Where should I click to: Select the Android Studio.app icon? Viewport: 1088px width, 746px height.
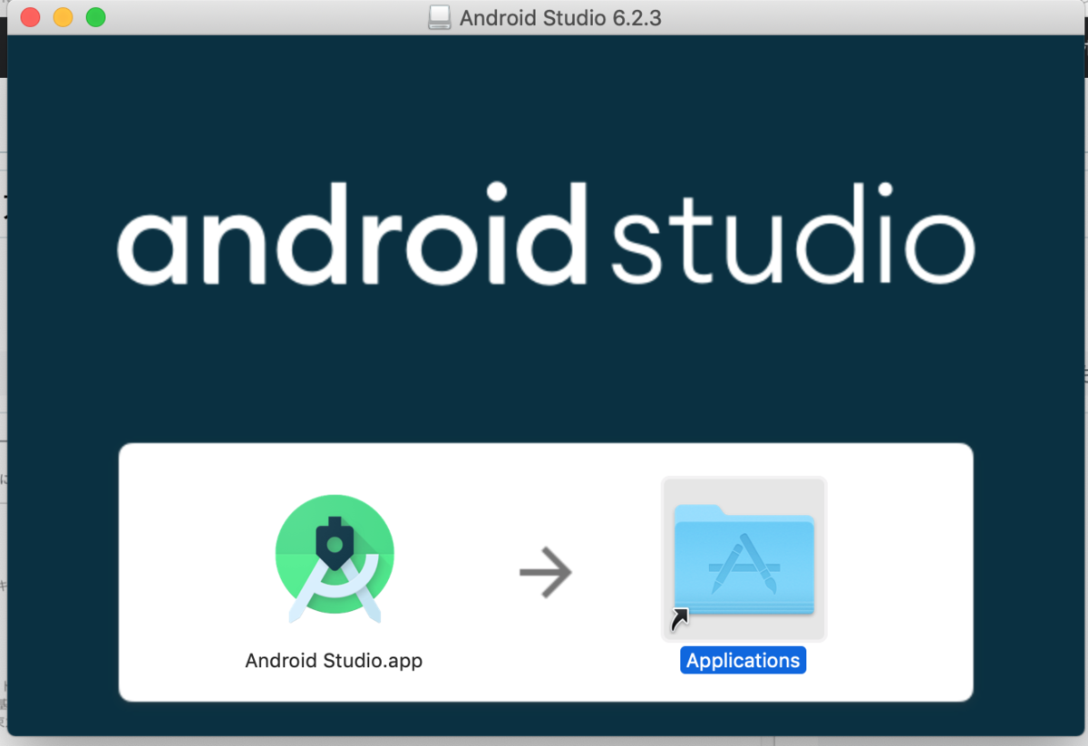click(x=335, y=559)
